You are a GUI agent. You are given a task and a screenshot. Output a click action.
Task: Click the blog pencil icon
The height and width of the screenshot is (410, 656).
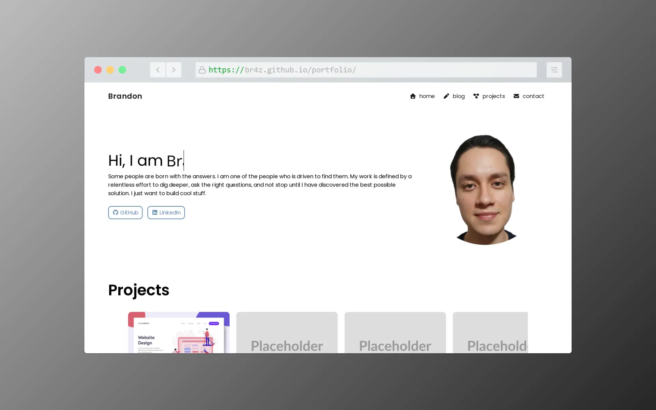tap(446, 96)
